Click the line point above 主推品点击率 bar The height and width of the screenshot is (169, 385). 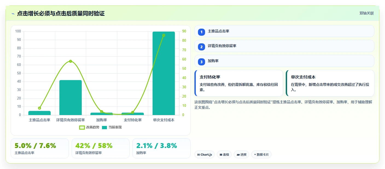pos(39,108)
